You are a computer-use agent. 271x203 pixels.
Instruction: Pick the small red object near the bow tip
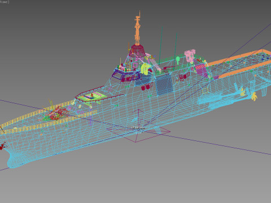click(x=3, y=146)
